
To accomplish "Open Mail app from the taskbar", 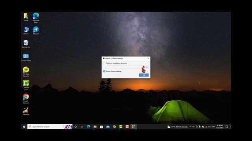I will coord(108,127).
